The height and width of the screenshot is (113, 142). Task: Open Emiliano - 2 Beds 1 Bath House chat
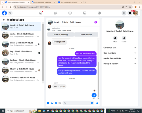point(21,62)
